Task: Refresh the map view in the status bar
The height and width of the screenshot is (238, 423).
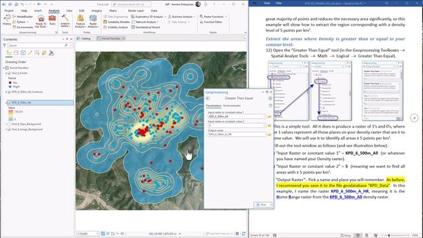Action: (244, 233)
